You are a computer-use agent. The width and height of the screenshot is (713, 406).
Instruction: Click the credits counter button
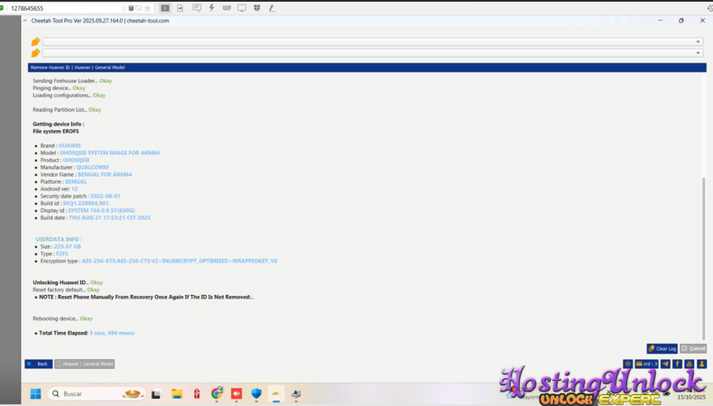point(647,364)
